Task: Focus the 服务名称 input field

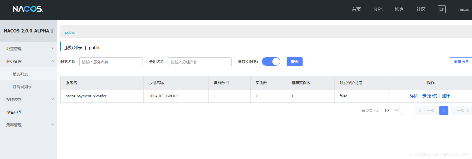Action: pos(111,62)
